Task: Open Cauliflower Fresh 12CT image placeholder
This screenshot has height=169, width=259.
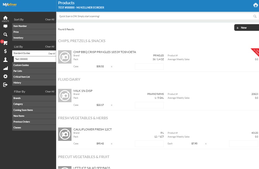Action: [65, 134]
